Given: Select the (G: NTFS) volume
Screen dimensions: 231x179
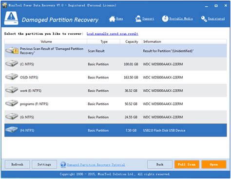Looking at the screenshot, I should (115, 117).
